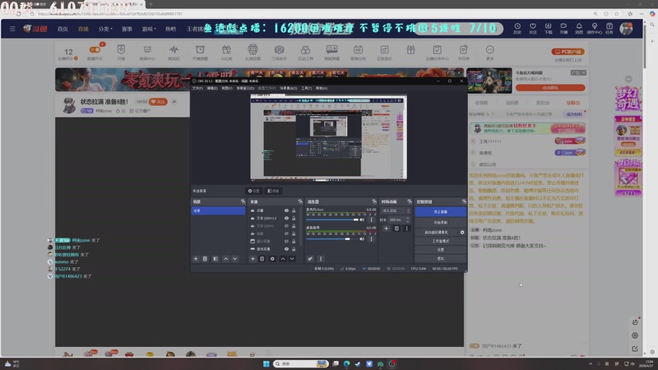
Task: Remove the selected scene with trash icon
Action: 205,259
